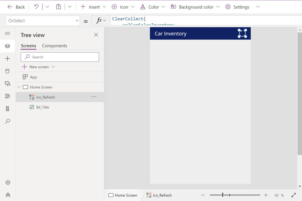Image resolution: width=302 pixels, height=201 pixels.
Task: Open the Power Automate pane
Action: (7, 96)
